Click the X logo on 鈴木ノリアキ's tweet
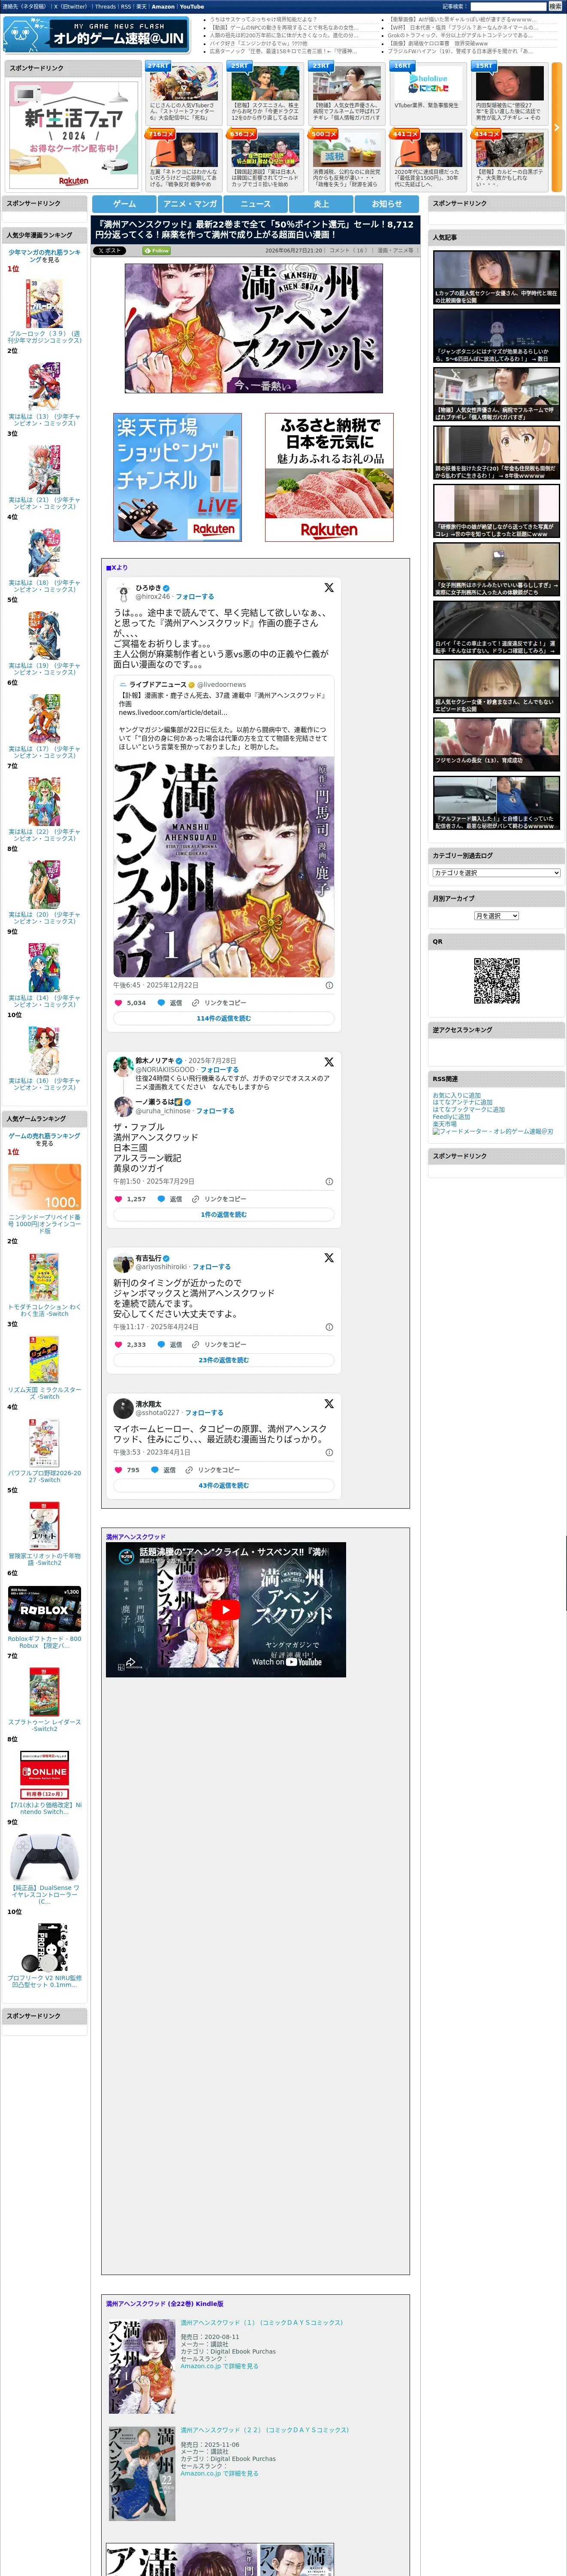 [x=329, y=1062]
